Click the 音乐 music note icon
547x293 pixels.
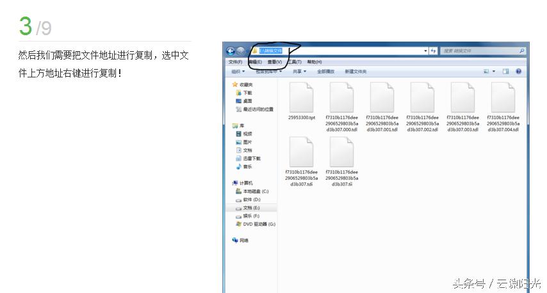239,166
